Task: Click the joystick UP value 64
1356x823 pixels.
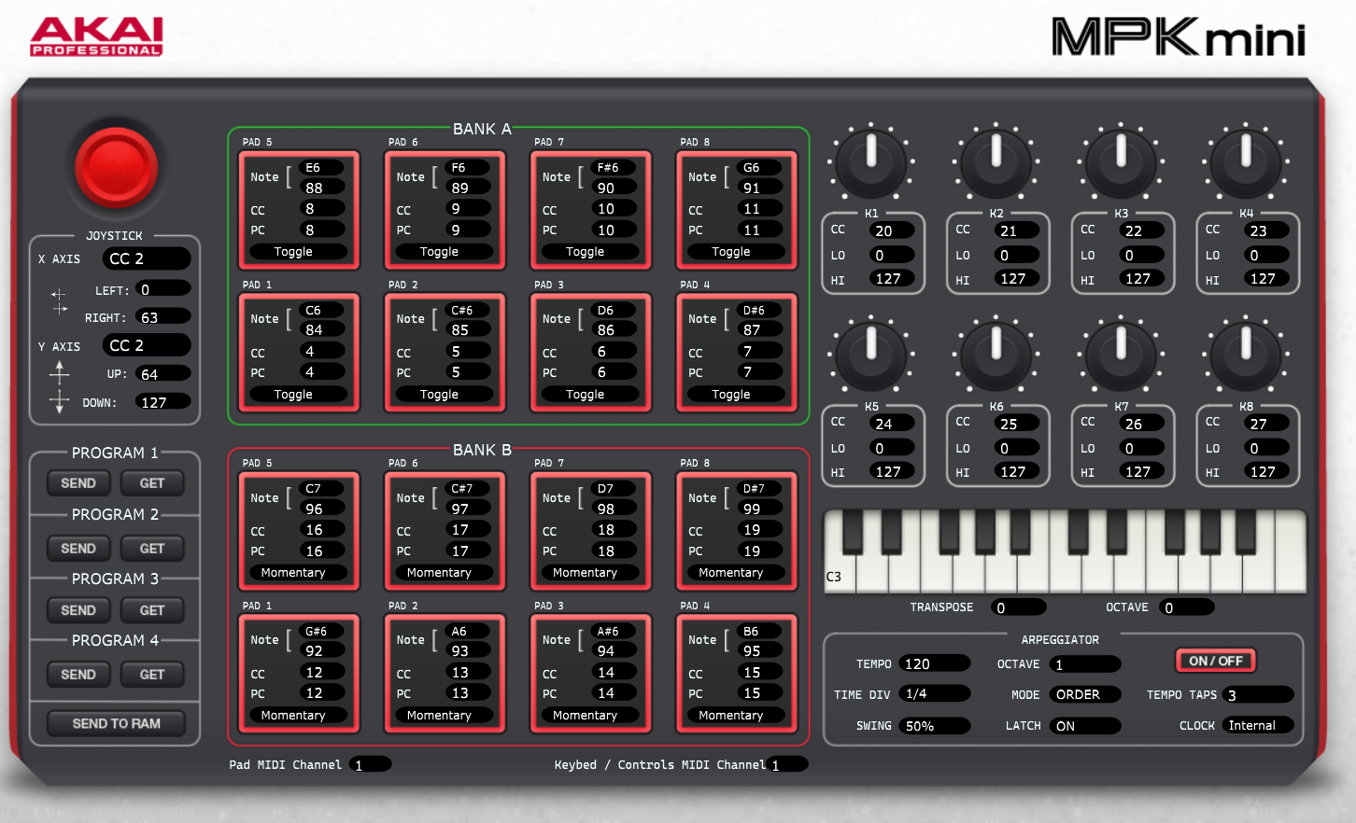Action: click(163, 374)
